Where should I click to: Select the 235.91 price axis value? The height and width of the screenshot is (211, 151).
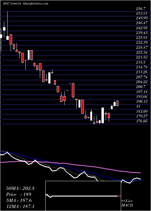[142, 38]
